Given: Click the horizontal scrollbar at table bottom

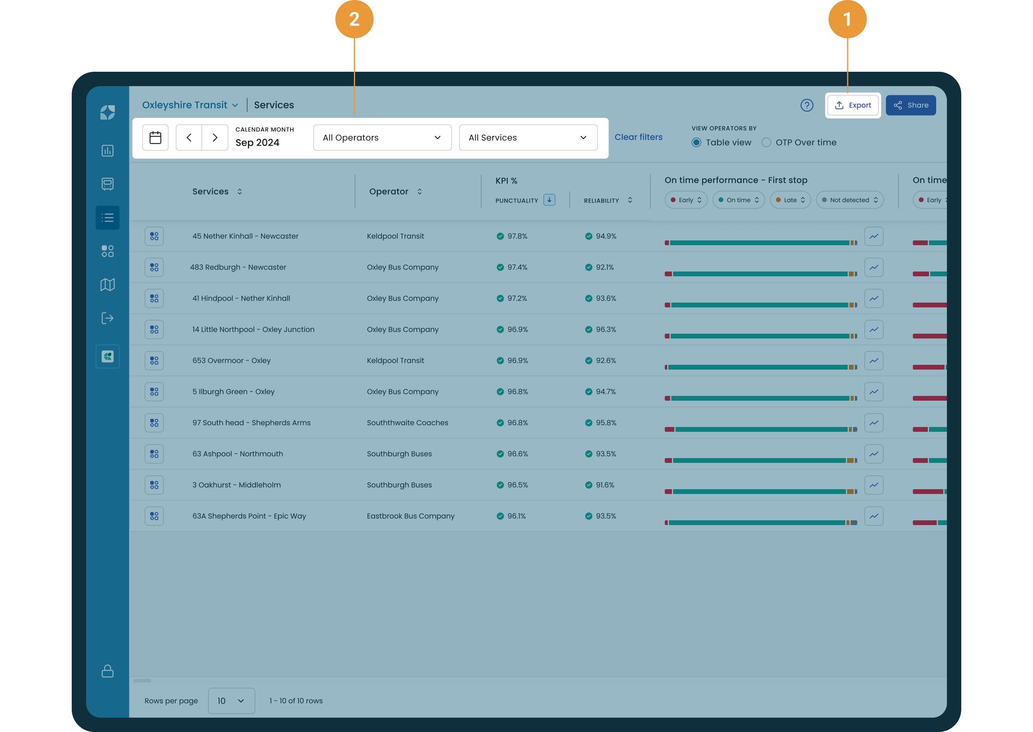Looking at the screenshot, I should [142, 680].
